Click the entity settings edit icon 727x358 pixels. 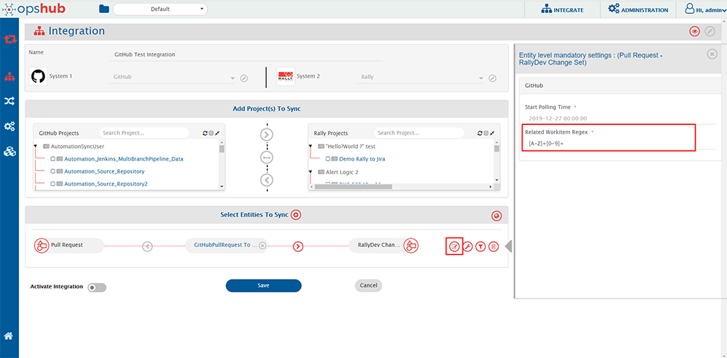point(454,246)
